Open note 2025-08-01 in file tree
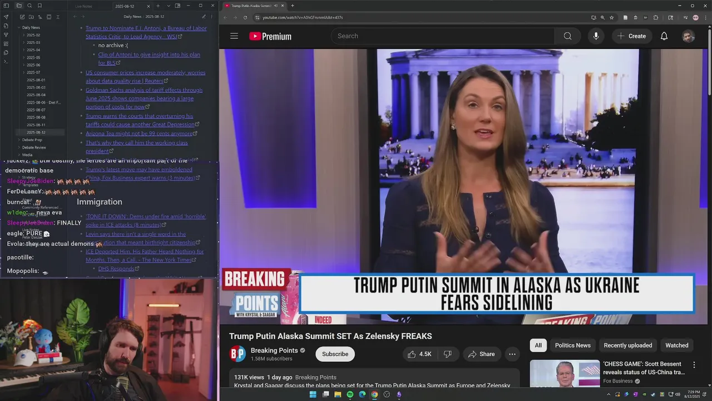The height and width of the screenshot is (401, 712). 36,80
